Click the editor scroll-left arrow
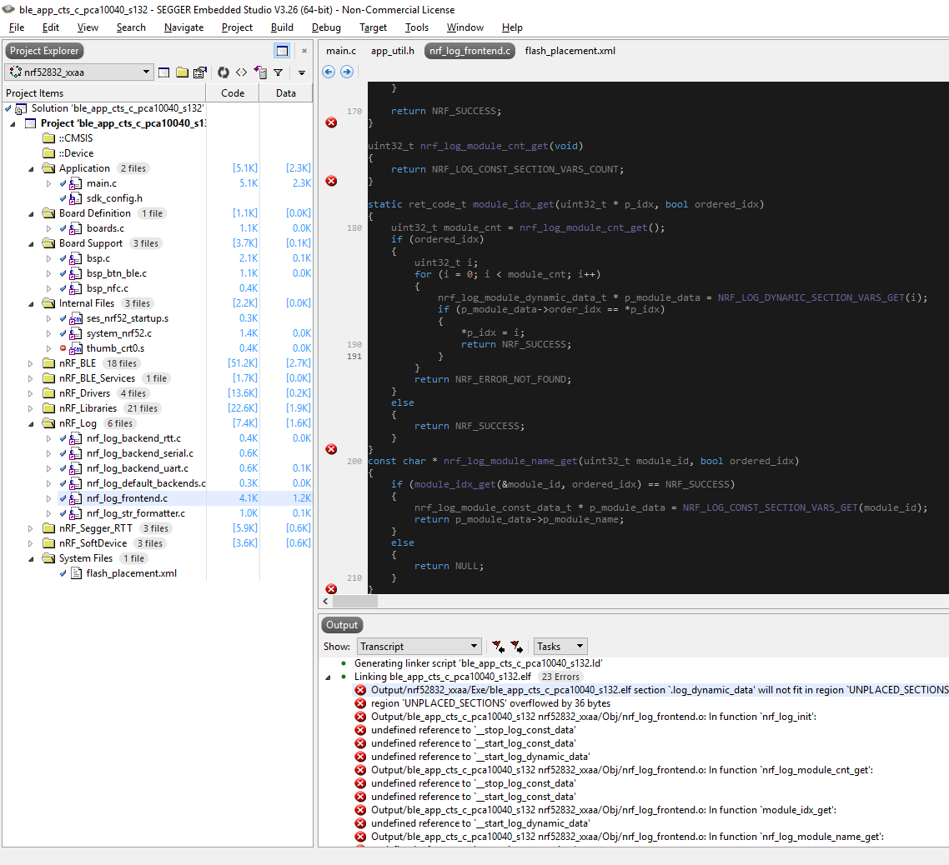The height and width of the screenshot is (865, 949). (x=325, y=602)
